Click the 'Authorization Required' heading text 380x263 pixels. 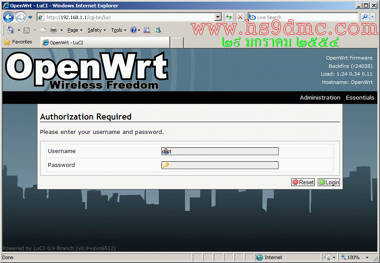tap(86, 117)
